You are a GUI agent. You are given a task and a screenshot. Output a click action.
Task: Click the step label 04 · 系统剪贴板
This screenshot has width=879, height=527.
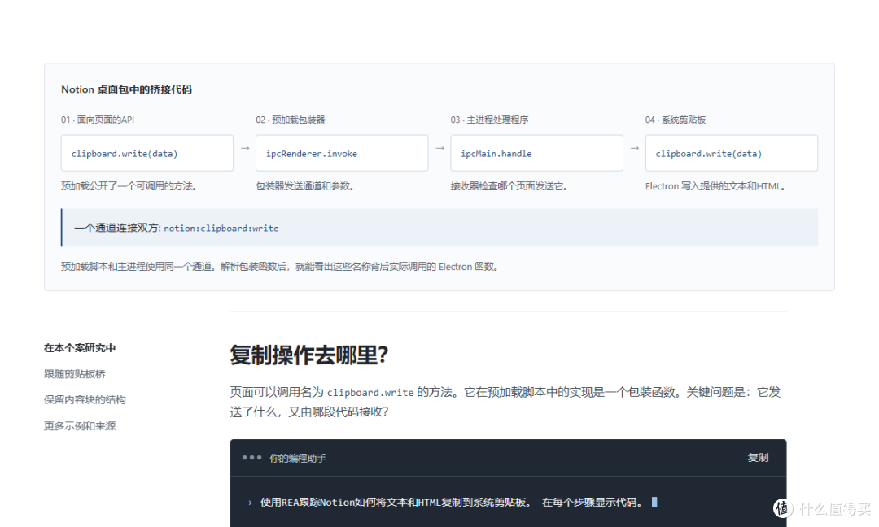676,120
